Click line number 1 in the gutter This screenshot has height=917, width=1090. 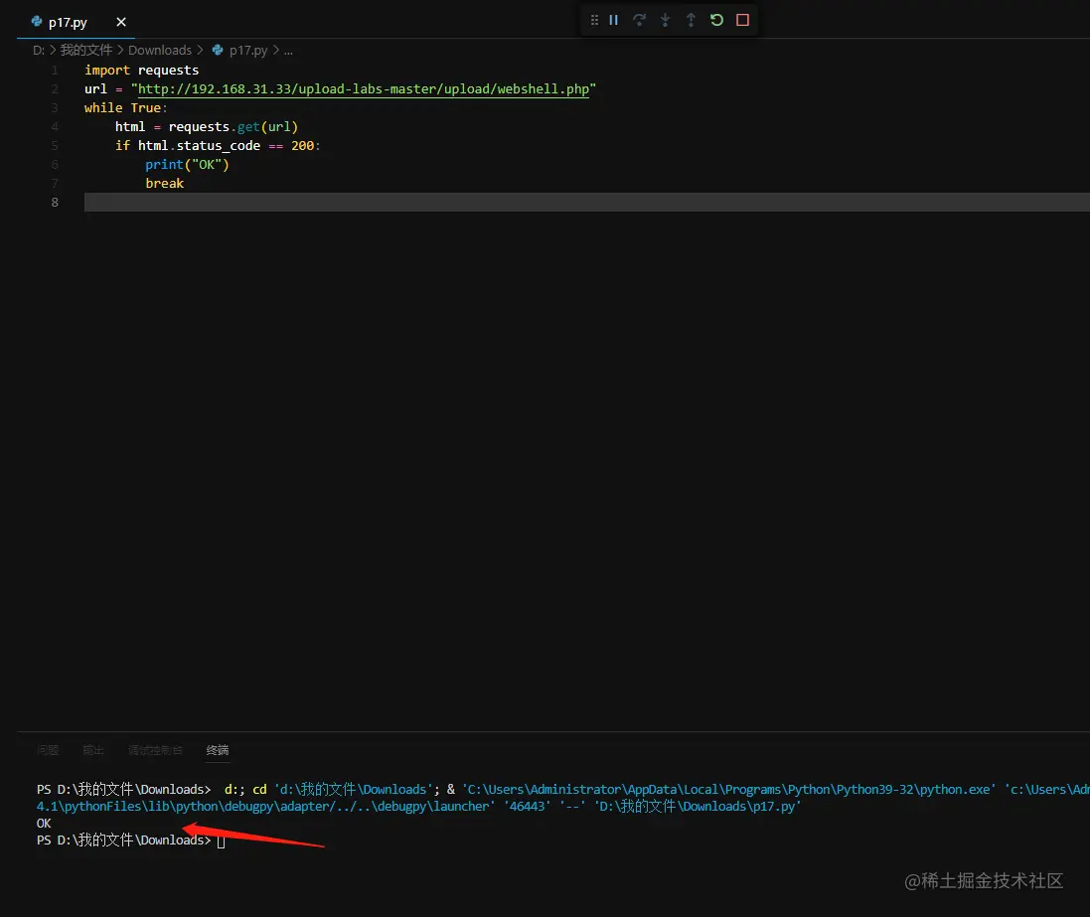pyautogui.click(x=55, y=71)
